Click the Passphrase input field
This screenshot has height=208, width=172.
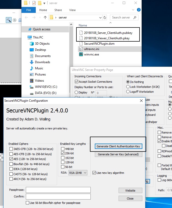(x=58, y=190)
